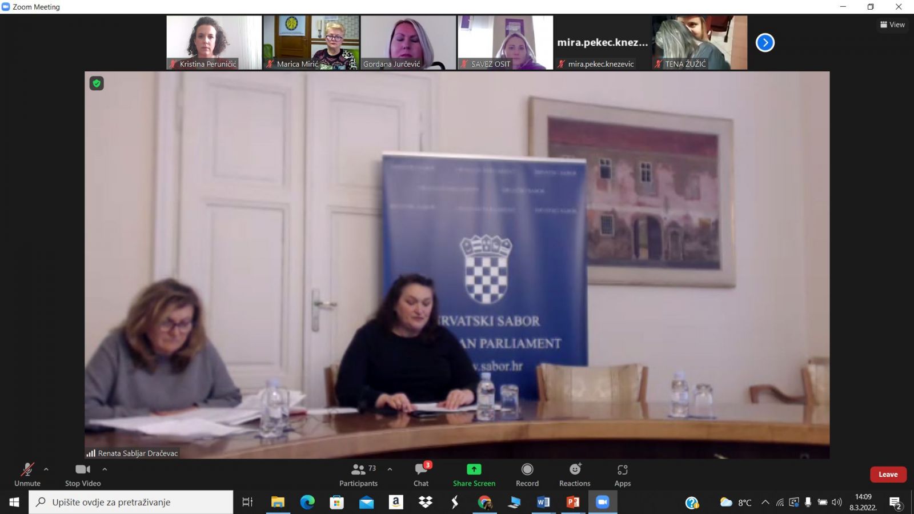Select mira.pekec.knezevic participant tile
914x514 pixels.
click(x=603, y=42)
